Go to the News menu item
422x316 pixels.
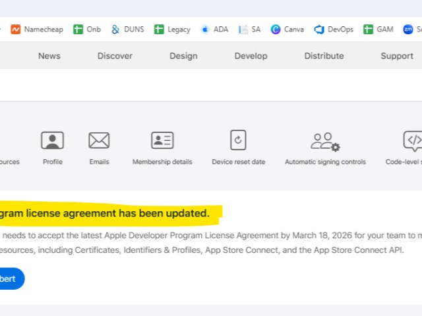[x=49, y=56]
